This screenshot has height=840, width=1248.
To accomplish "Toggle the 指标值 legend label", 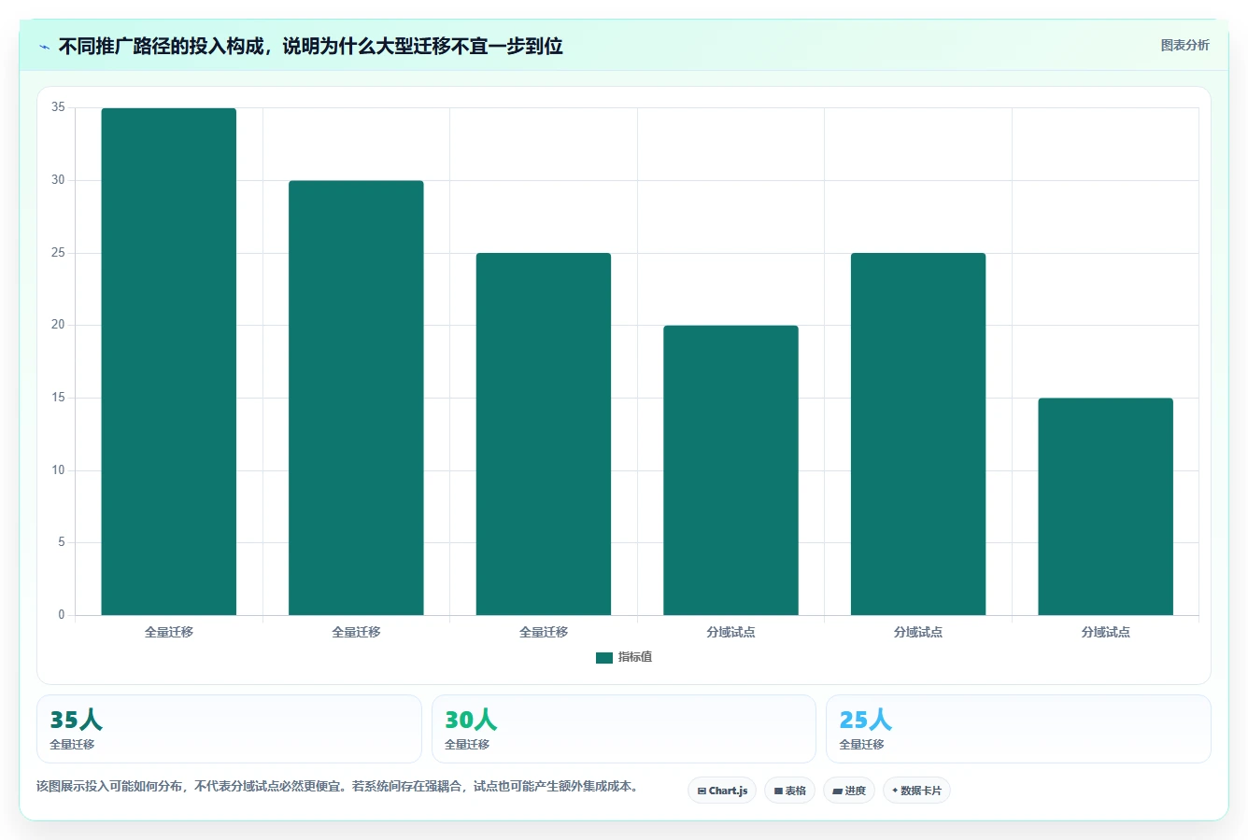I will point(635,657).
